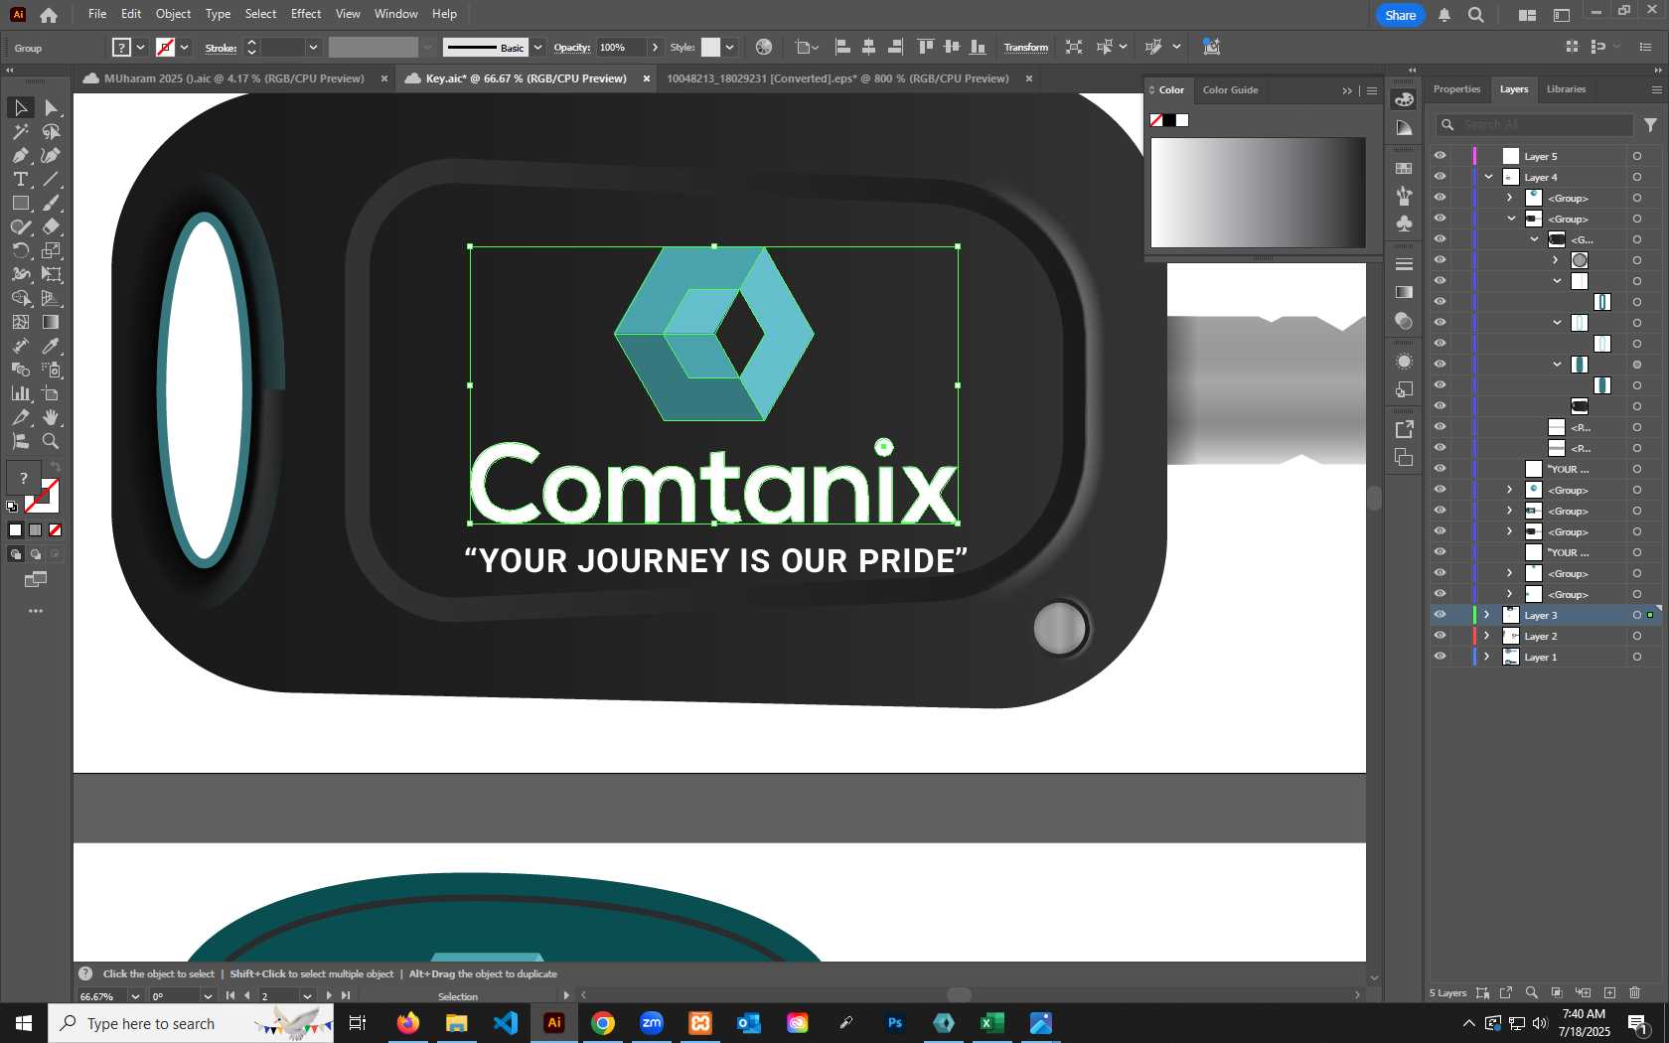This screenshot has width=1669, height=1043.
Task: Open the notifications bell icon
Action: [x=1444, y=15]
